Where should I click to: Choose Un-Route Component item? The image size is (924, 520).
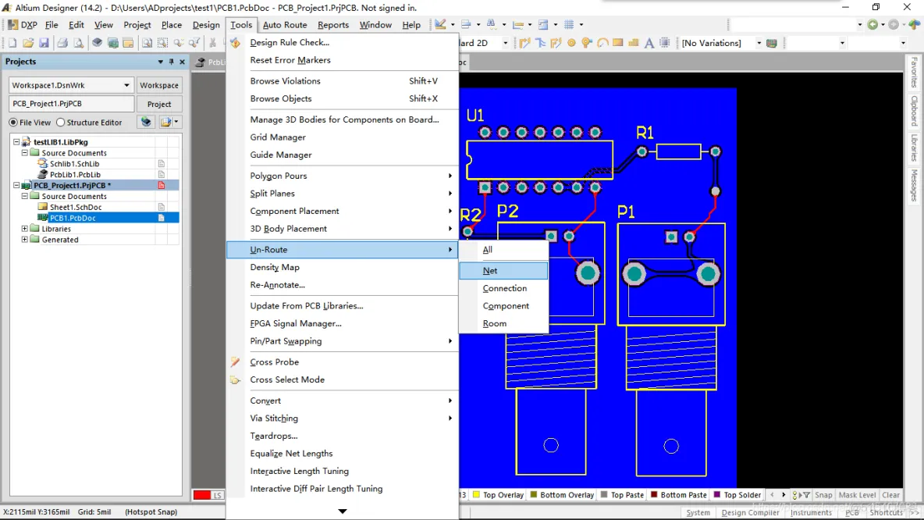coord(504,306)
